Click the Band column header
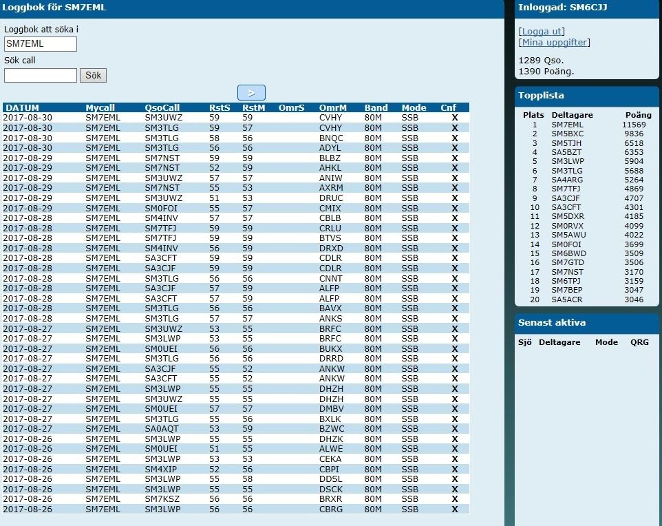This screenshot has width=662, height=526. pyautogui.click(x=376, y=108)
